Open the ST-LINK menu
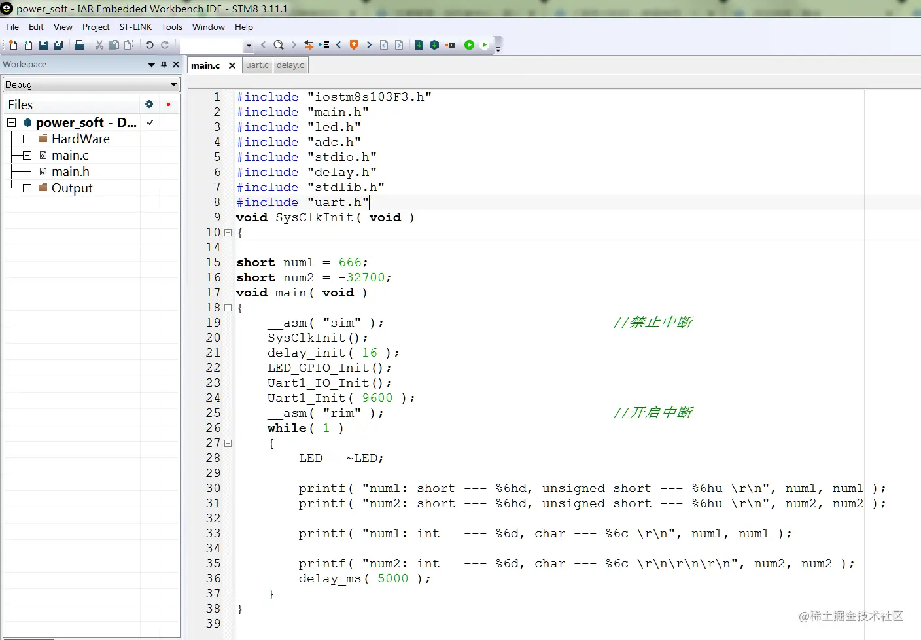The width and height of the screenshot is (921, 640). (x=135, y=27)
